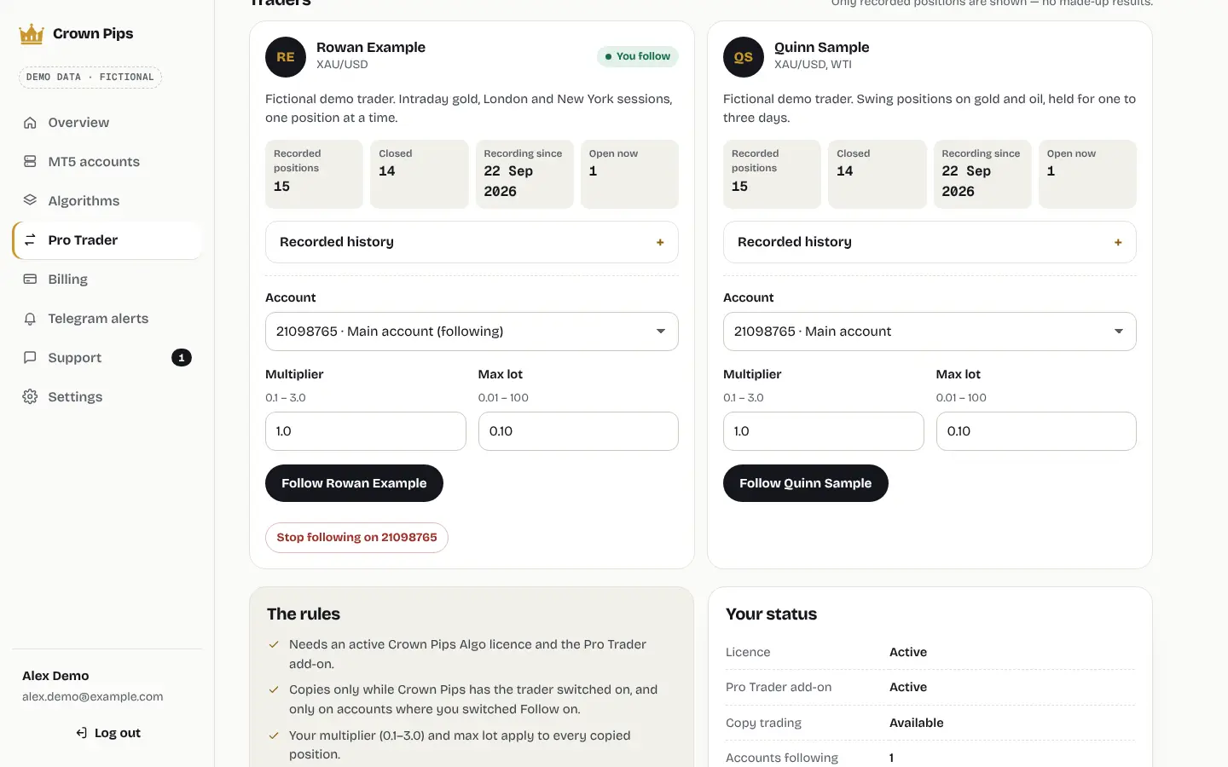Click the Support chat bubble icon

click(30, 358)
